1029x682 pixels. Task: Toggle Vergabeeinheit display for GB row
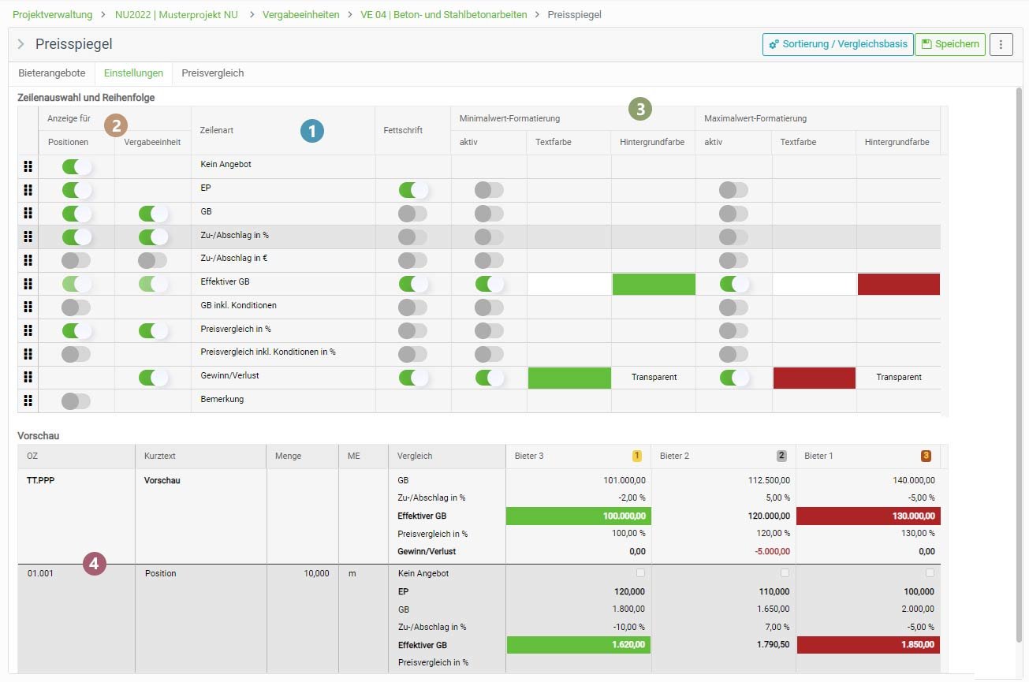[x=153, y=213]
